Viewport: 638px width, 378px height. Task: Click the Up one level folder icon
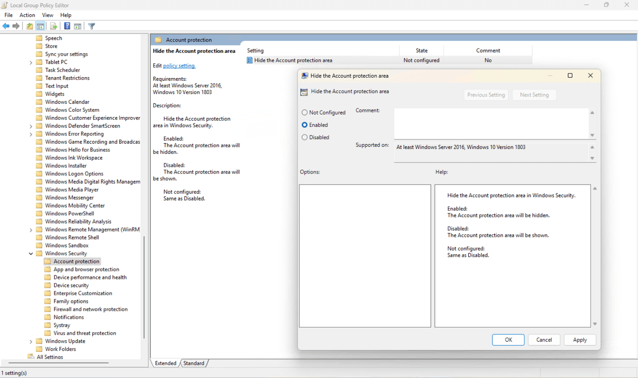(x=29, y=26)
